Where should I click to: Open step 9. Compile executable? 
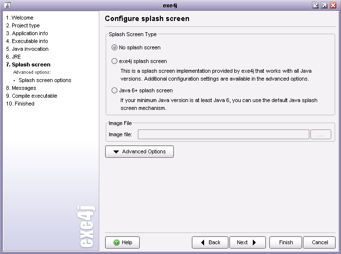click(32, 96)
